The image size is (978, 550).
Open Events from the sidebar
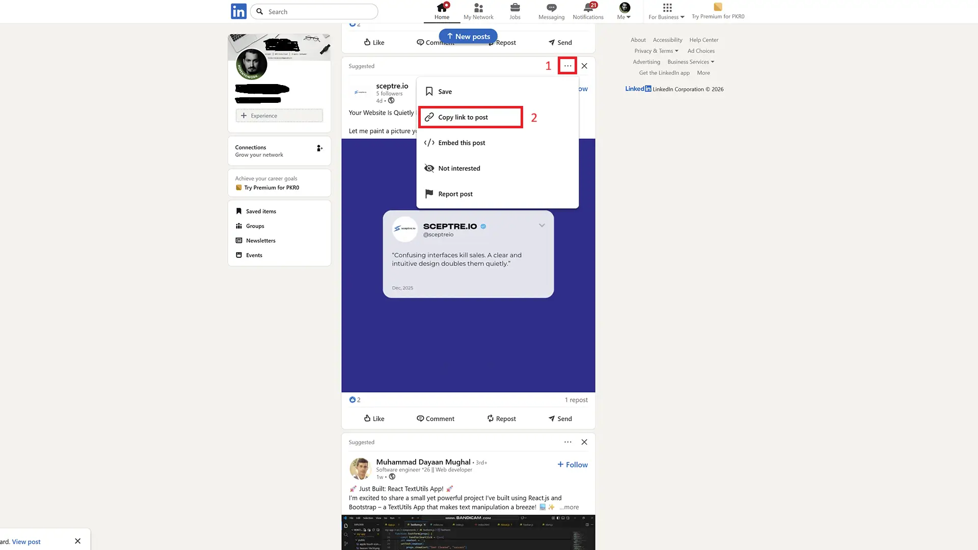tap(249, 255)
